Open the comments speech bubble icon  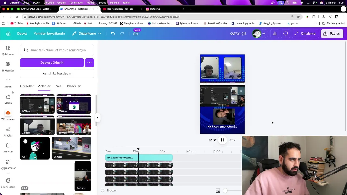pos(285,34)
